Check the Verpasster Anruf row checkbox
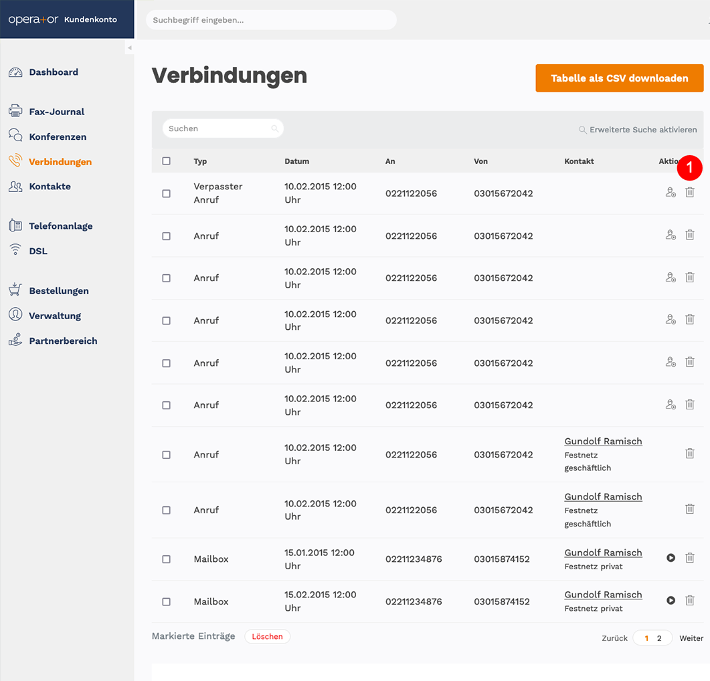This screenshot has height=681, width=710. tap(166, 194)
